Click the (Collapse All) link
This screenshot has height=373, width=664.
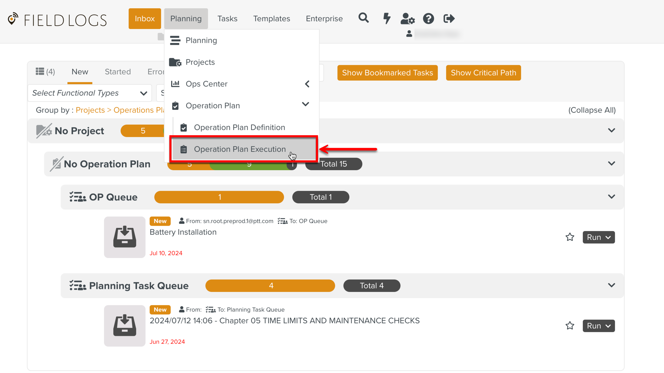[x=592, y=110]
